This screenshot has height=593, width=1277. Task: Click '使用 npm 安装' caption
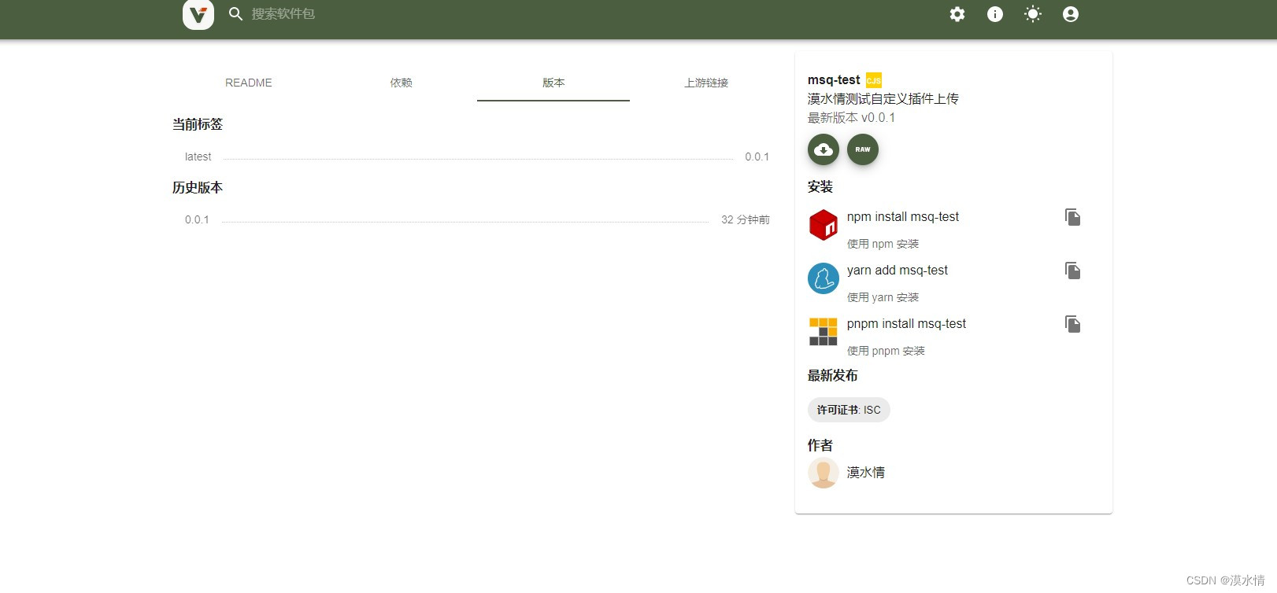pos(883,244)
